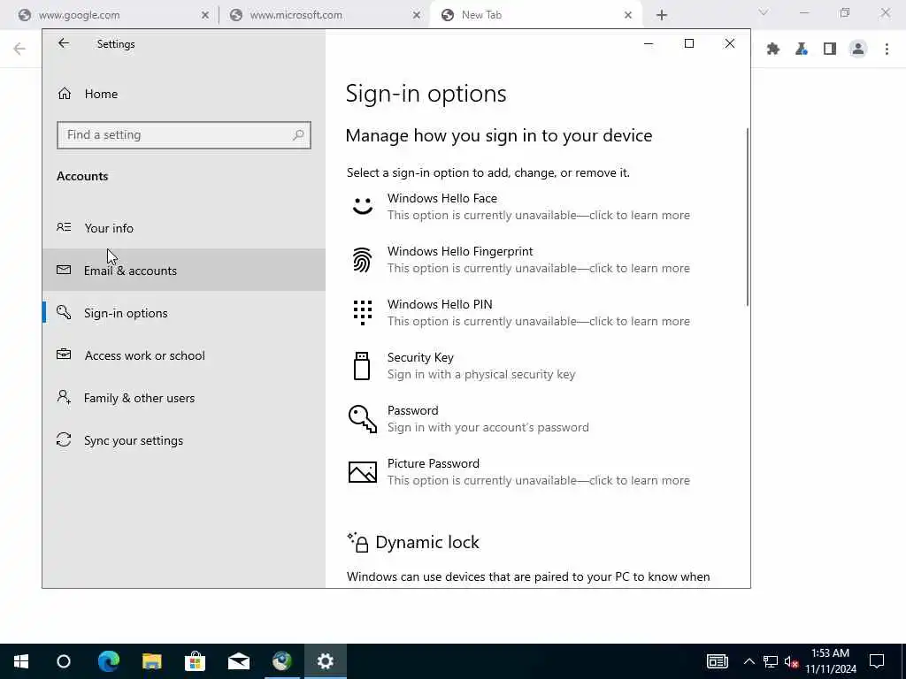
Task: Show hidden system tray icons
Action: pyautogui.click(x=749, y=661)
